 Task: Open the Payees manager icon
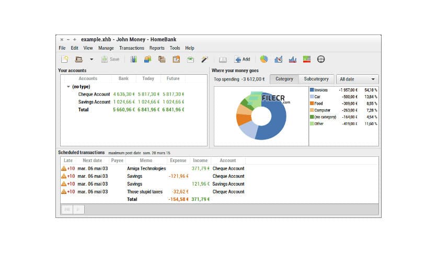[x=148, y=59]
